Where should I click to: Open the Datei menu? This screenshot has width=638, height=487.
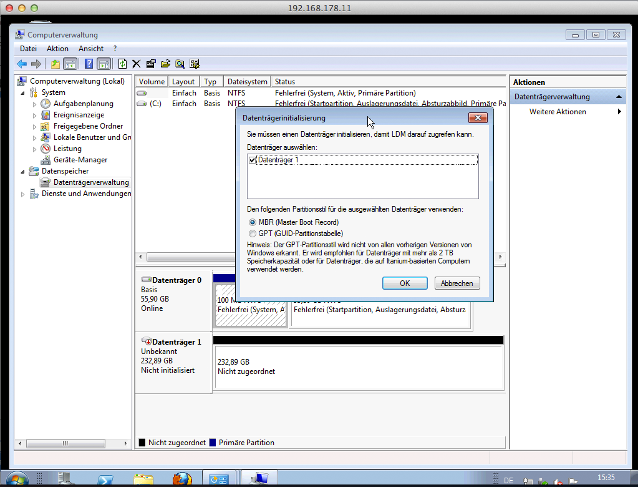click(x=28, y=49)
